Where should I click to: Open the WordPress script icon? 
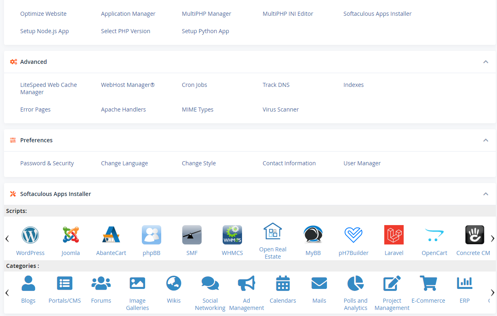pos(30,235)
